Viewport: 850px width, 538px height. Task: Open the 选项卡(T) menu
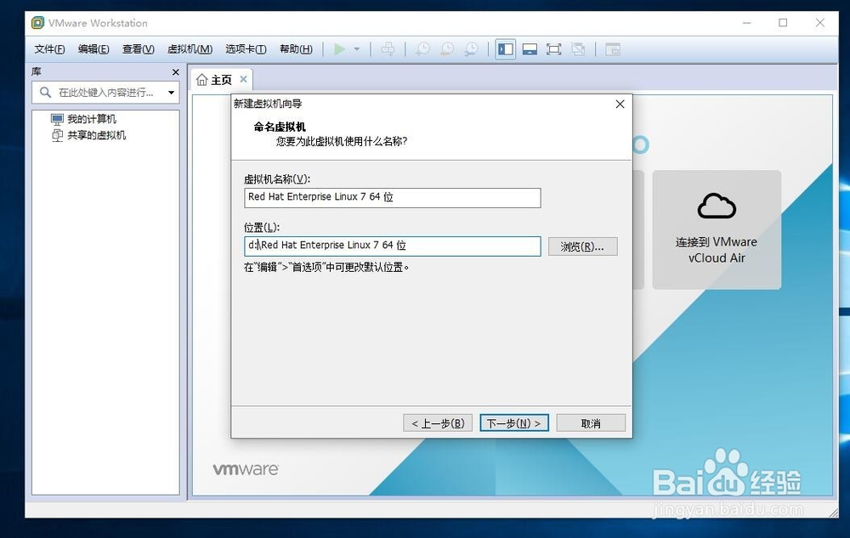(246, 49)
